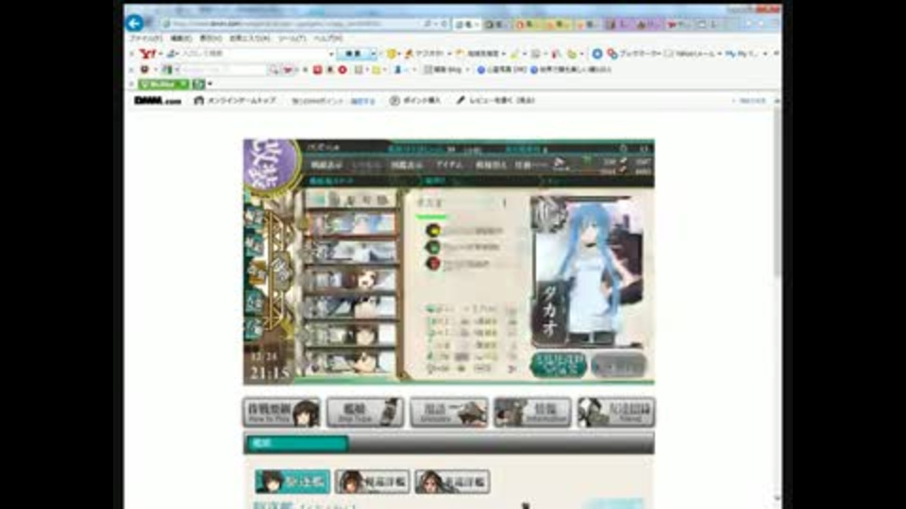The height and width of the screenshot is (509, 906).
Task: Select the first browser tab
Action: [467, 25]
